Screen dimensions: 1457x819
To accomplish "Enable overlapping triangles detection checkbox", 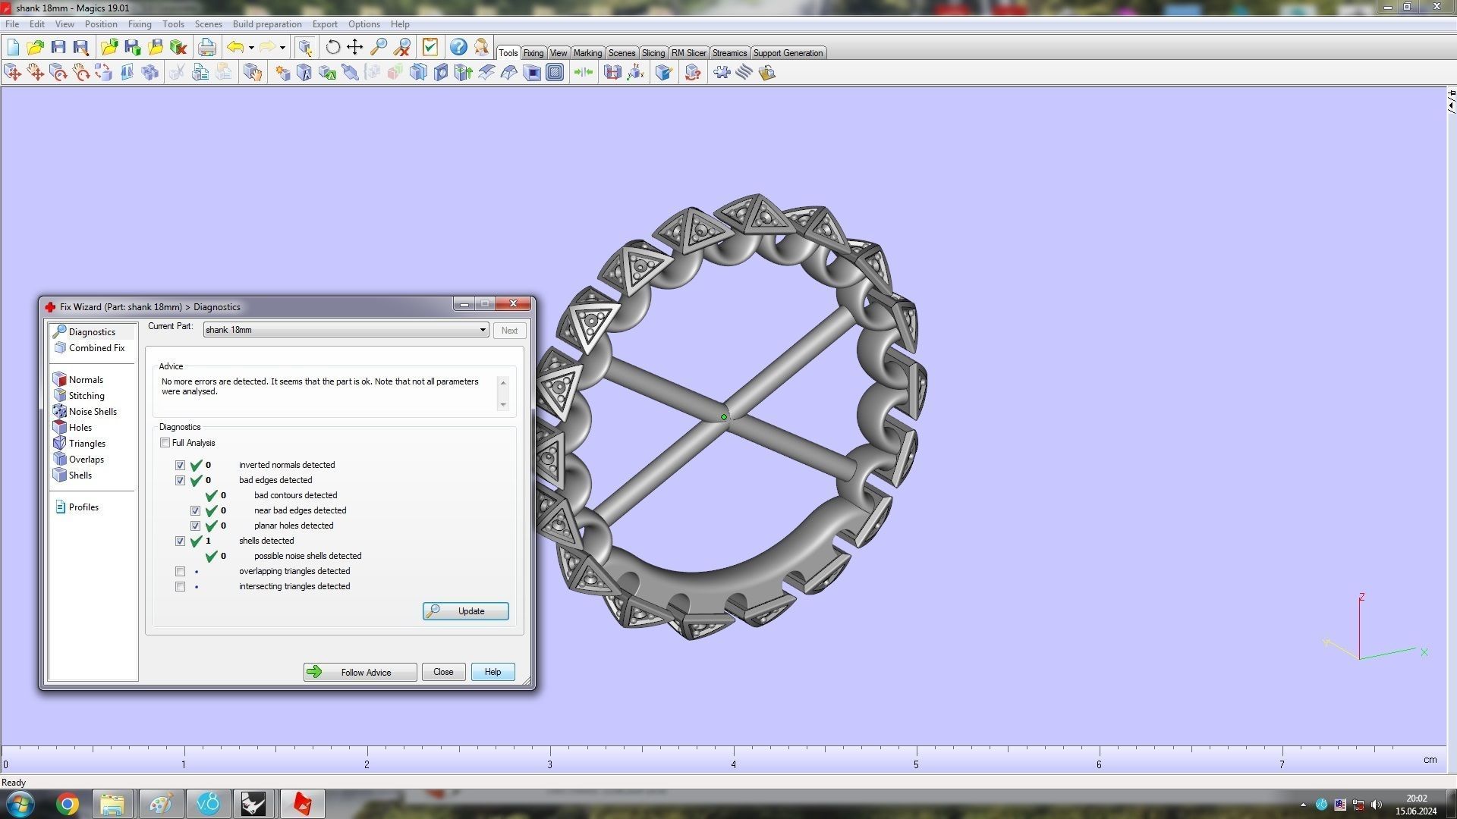I will tap(180, 572).
